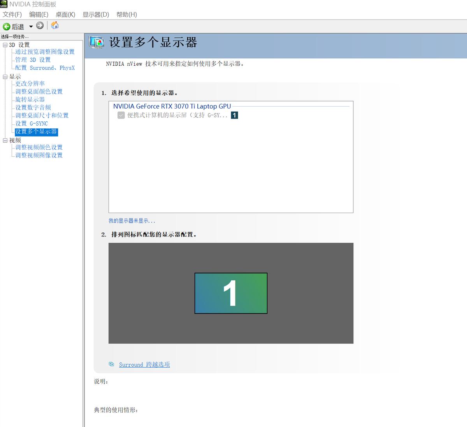
Task: Open 设置 G-SYNC tree item
Action: click(x=32, y=123)
